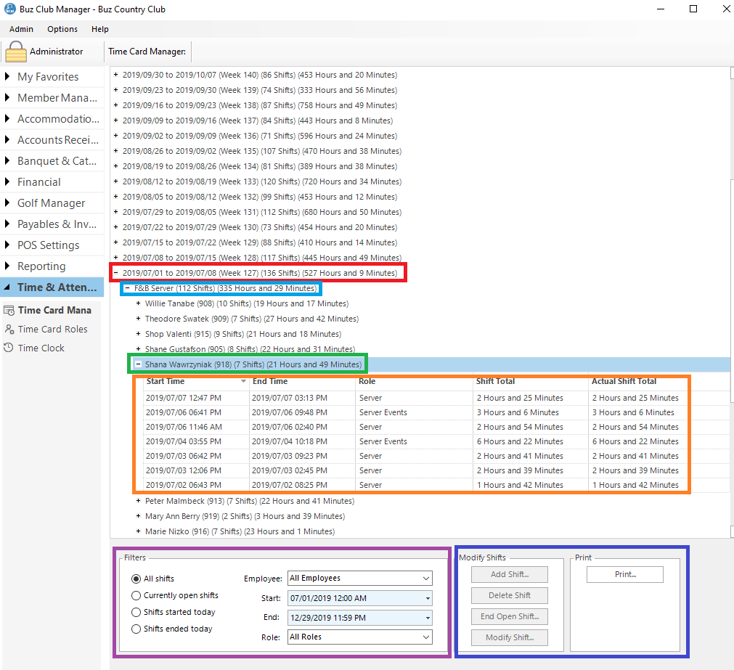This screenshot has width=734, height=670.
Task: Click Buz Club Manager title bar icon
Action: pos(9,9)
